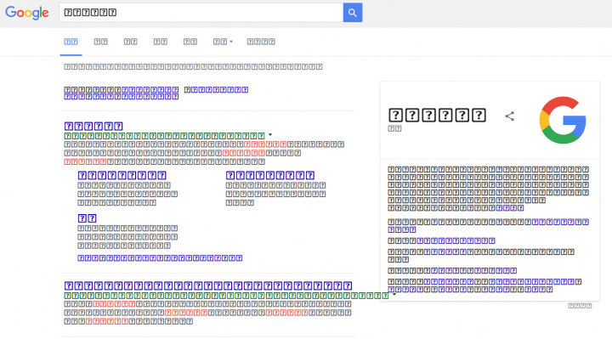Open the first search result's title link
The width and height of the screenshot is (612, 339).
pos(93,126)
